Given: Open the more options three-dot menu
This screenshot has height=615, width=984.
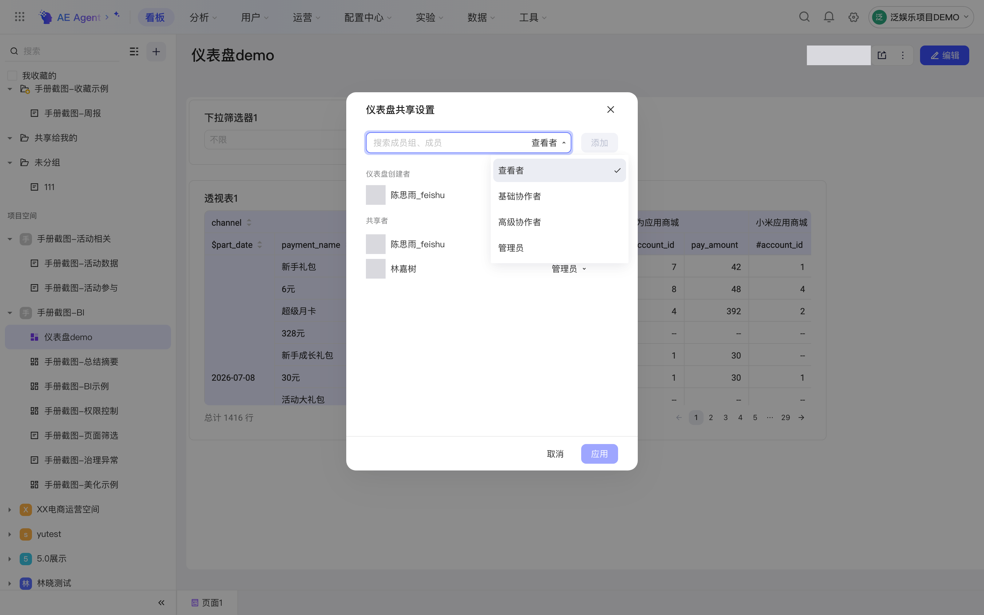Looking at the screenshot, I should click(903, 55).
